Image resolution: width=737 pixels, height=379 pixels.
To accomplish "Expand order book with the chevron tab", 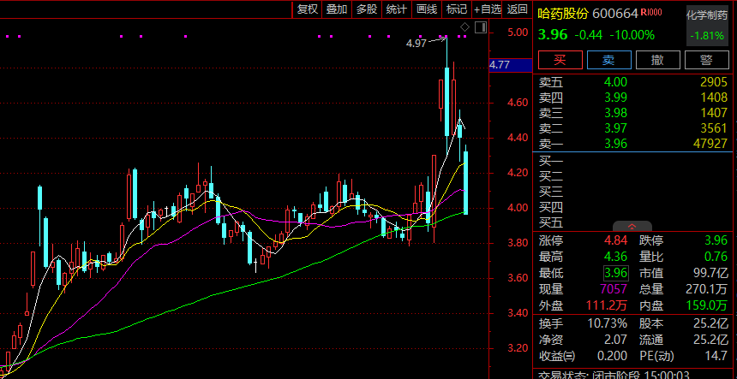I will tap(632, 226).
